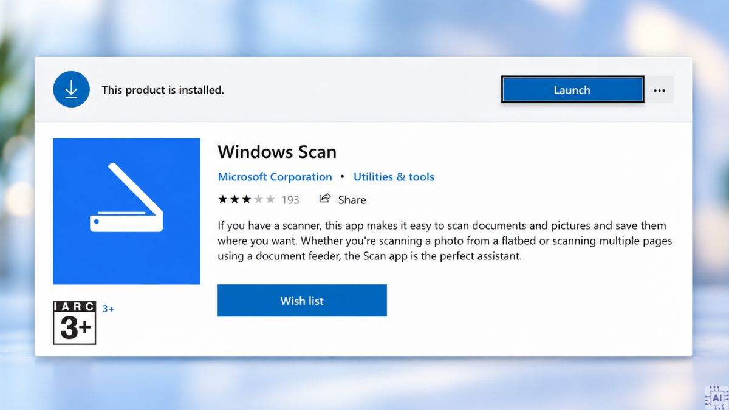Click the Share icon
Viewport: 729px width, 410px height.
[325, 199]
